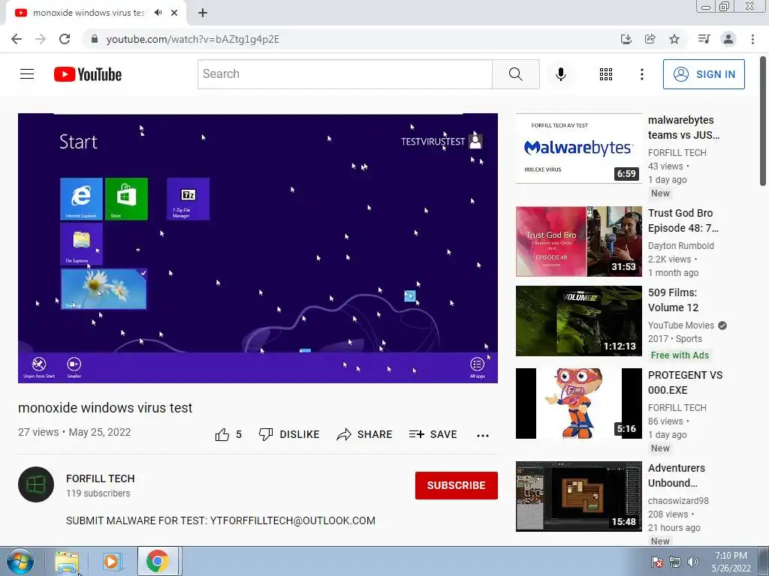Open more actions ellipsis under video

pos(483,436)
